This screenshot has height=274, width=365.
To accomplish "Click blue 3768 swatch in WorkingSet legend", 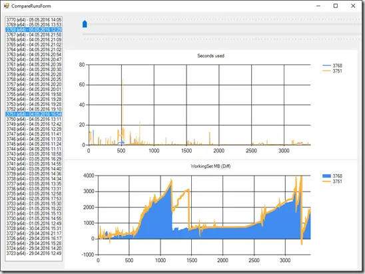I will coord(326,176).
